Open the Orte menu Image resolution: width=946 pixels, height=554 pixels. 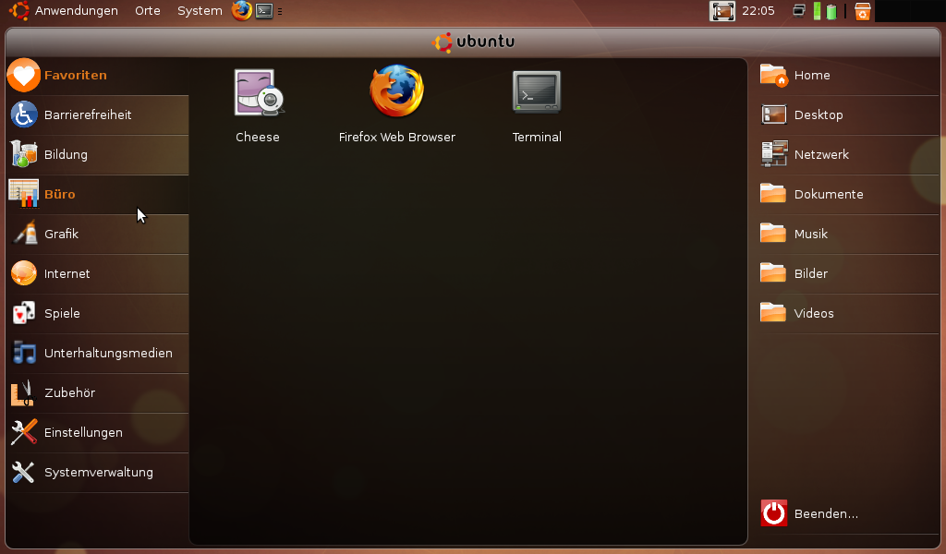(x=148, y=11)
